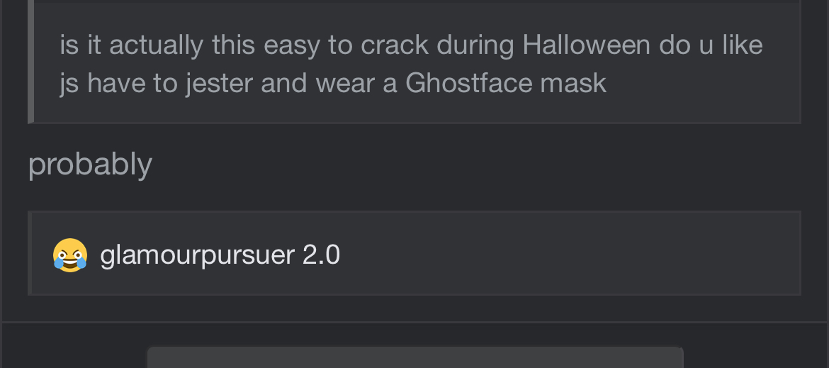Click the "2.0" after glamourpursuer
Image resolution: width=829 pixels, height=368 pixels.
(x=321, y=255)
